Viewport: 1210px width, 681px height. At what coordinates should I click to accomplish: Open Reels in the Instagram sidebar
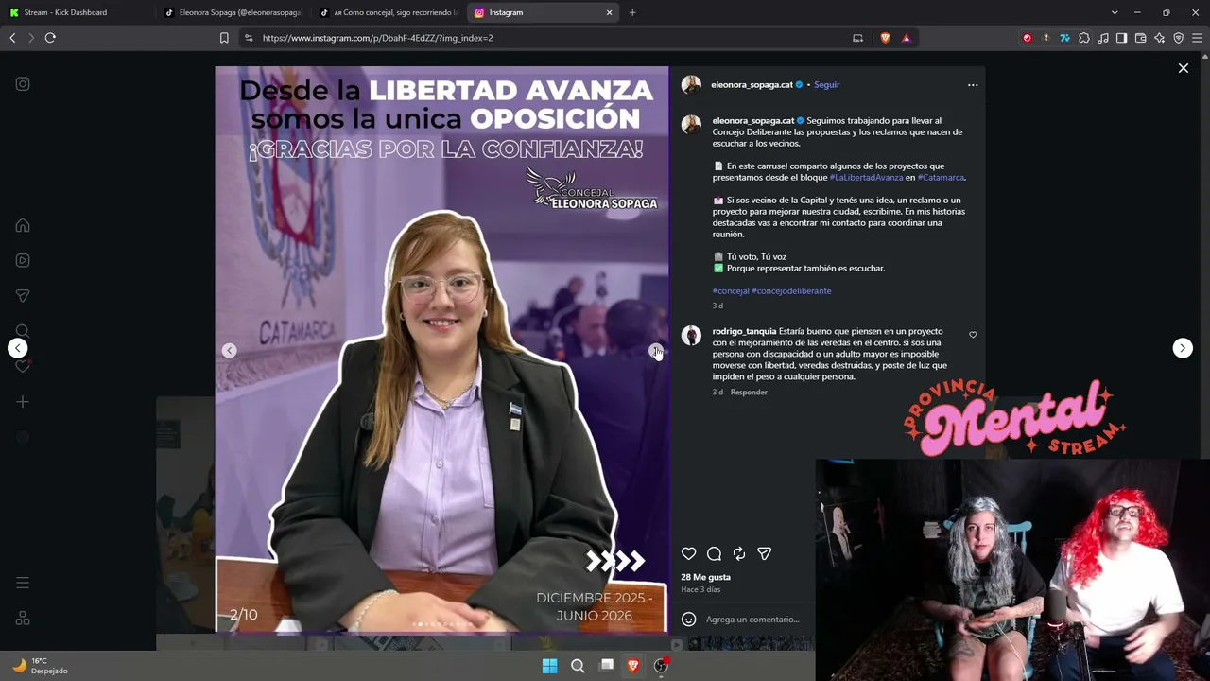point(23,260)
